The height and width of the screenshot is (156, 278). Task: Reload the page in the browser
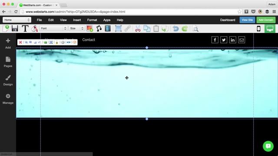[16, 12]
